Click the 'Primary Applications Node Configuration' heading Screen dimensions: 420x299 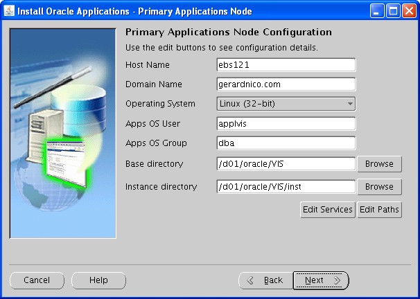tap(229, 32)
